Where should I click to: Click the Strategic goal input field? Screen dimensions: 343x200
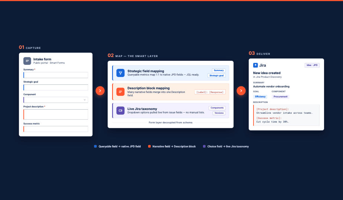(56, 87)
